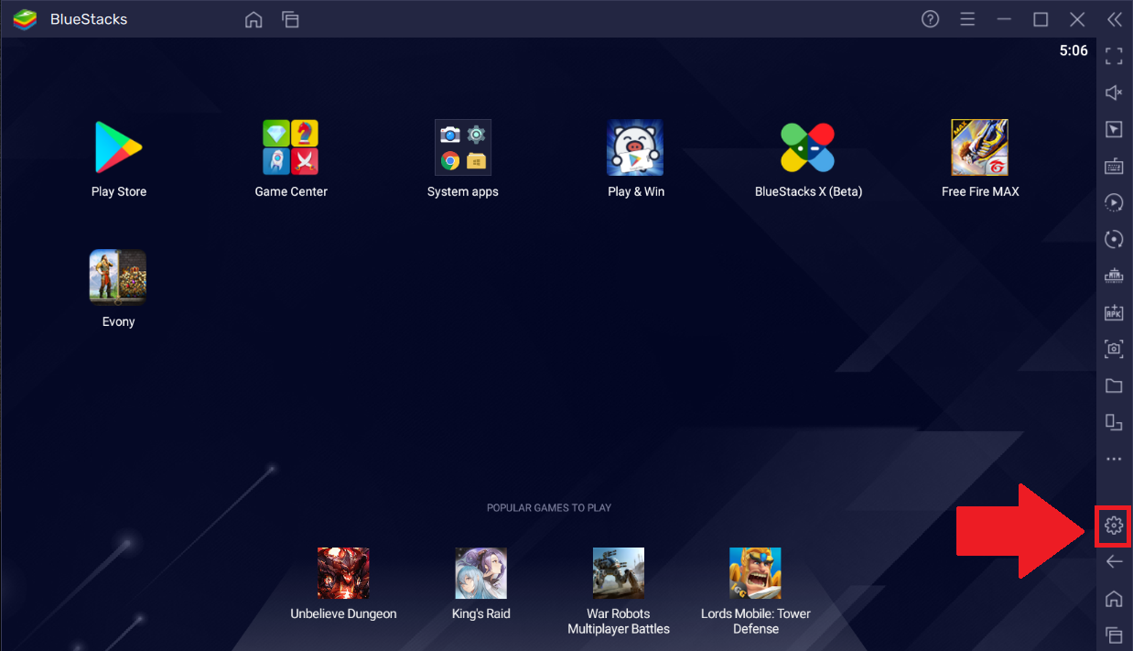Toggle fullscreen mode in the sidebar
1133x651 pixels.
(1114, 56)
